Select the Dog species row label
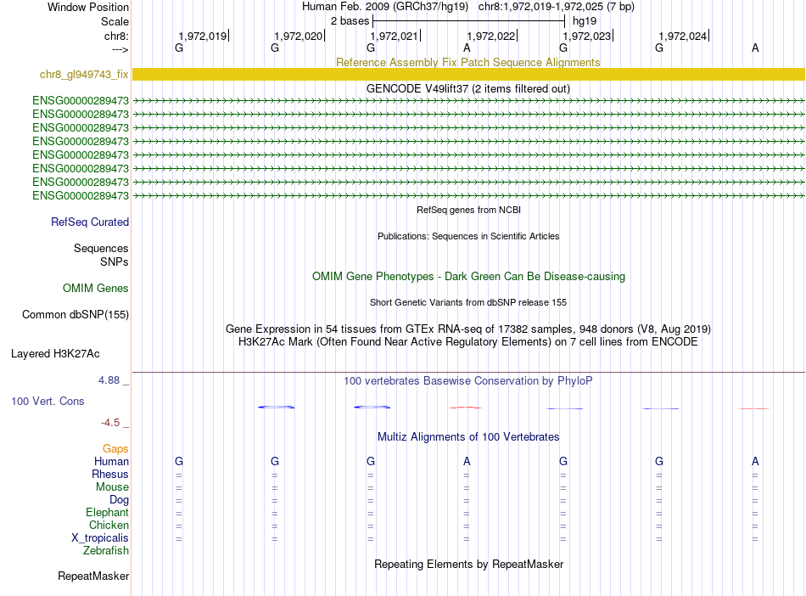The height and width of the screenshot is (596, 806). (119, 500)
